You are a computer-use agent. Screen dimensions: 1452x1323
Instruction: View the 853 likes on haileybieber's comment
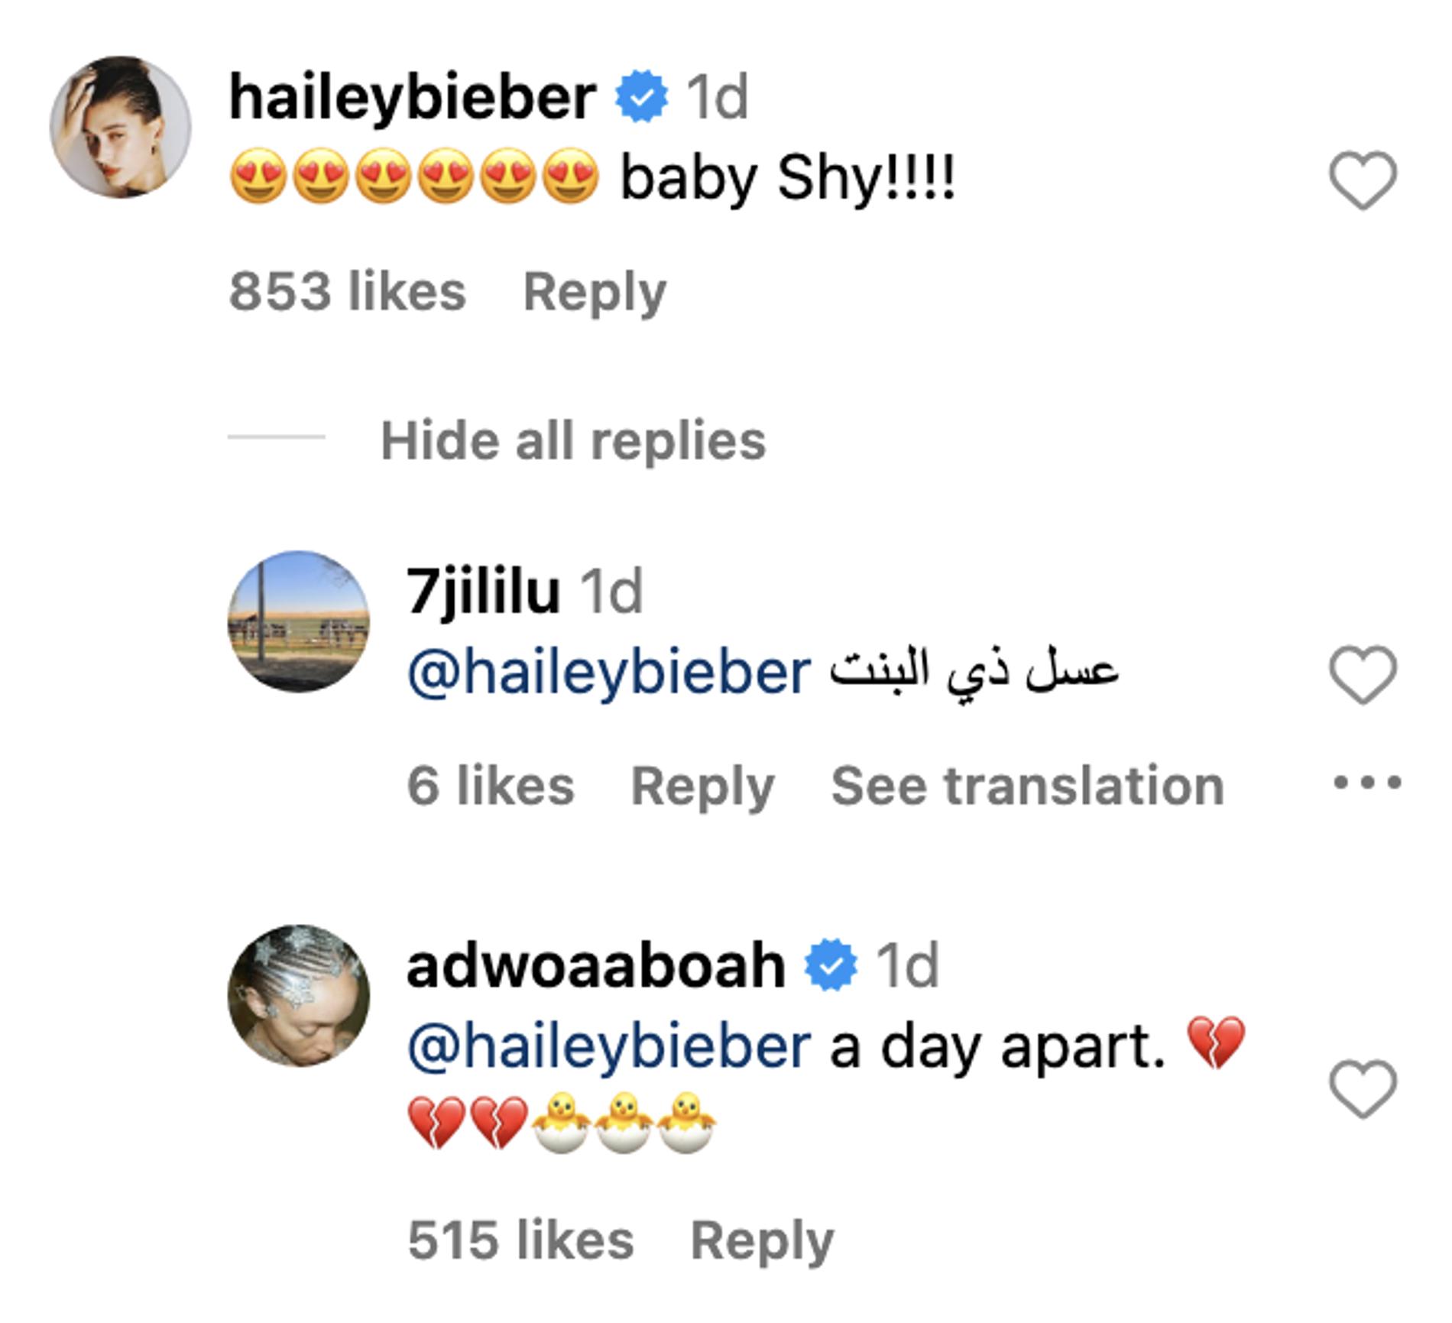[347, 292]
